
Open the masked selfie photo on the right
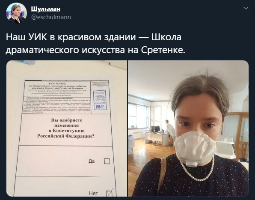click(x=188, y=128)
